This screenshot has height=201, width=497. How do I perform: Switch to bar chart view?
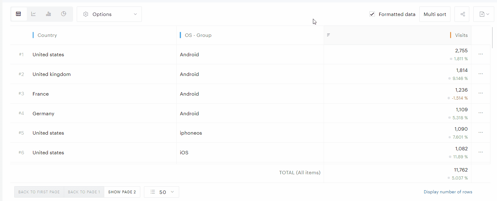pos(48,14)
